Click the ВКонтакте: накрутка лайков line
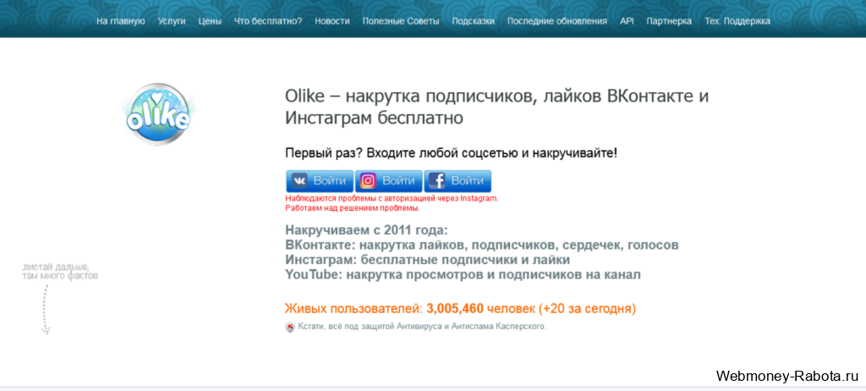Viewport: 866px width, 391px height. [x=482, y=245]
